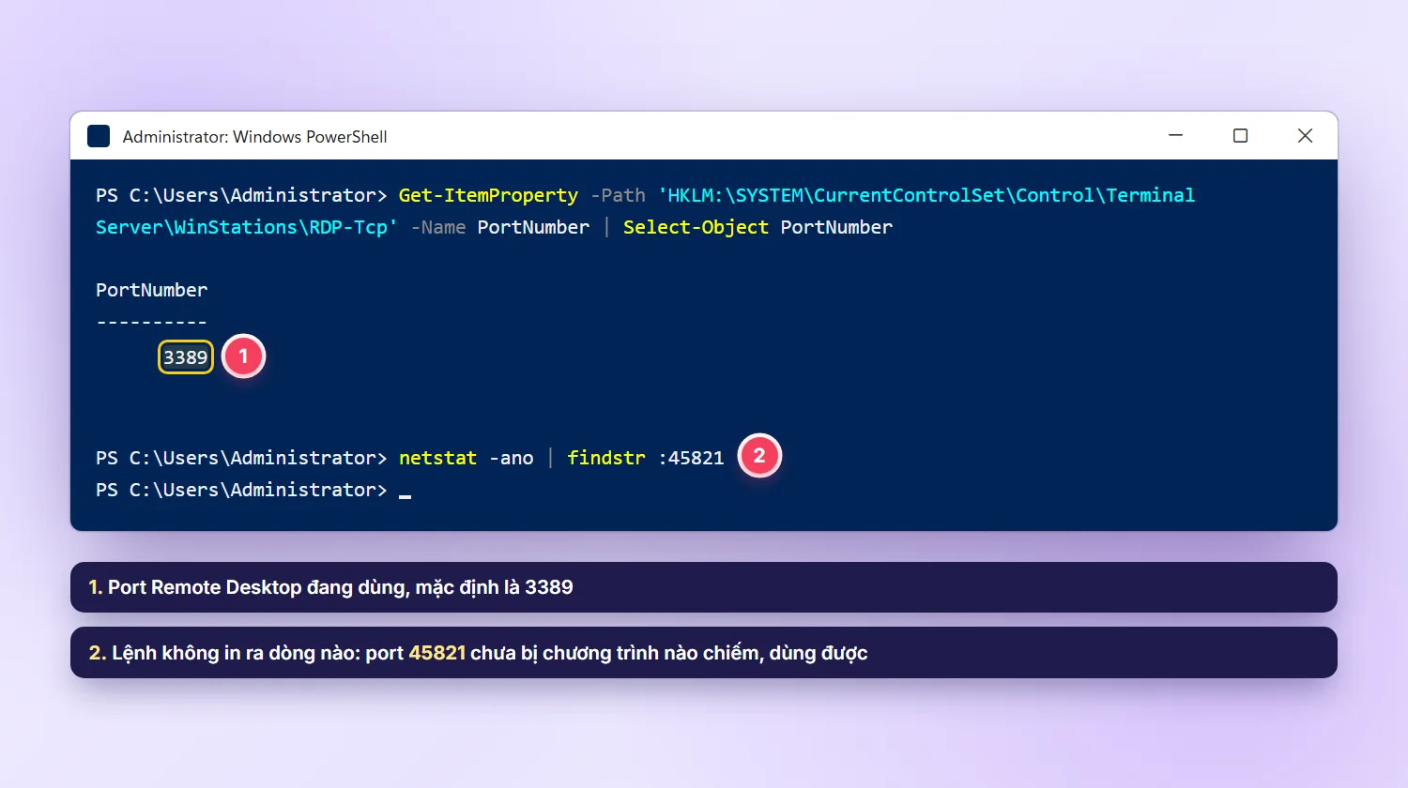Click the :45821 argument after findstr
Screen dimensions: 1408x788
691,458
